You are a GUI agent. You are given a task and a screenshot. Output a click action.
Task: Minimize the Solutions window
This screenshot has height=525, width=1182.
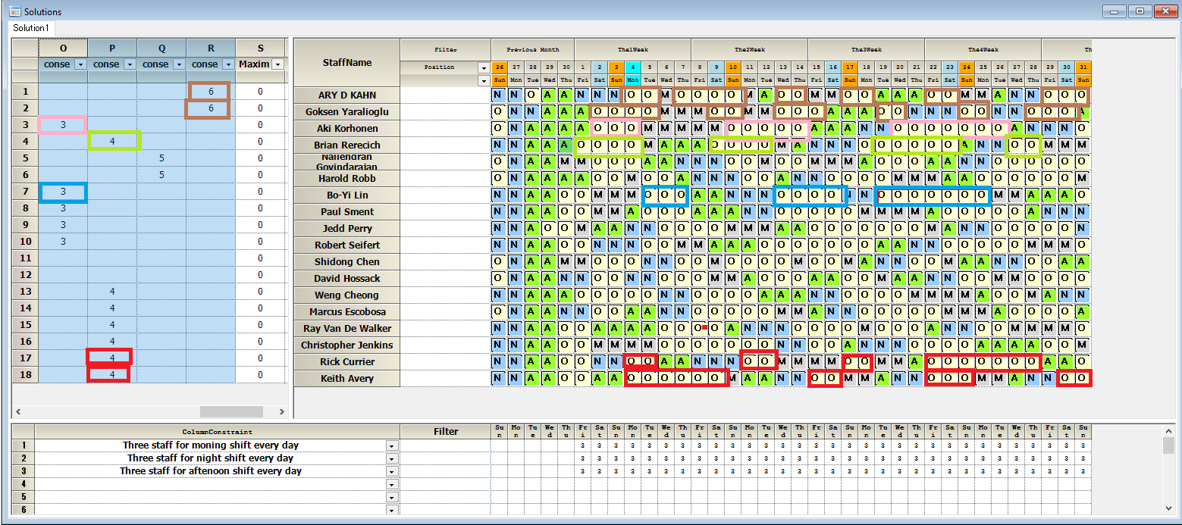[1115, 11]
